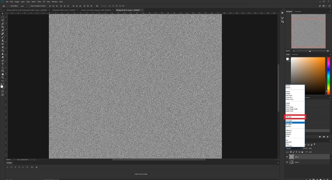Screen dimensions: 332x180
Task: Select the Clone Stamp tool
Action: tap(2, 41)
